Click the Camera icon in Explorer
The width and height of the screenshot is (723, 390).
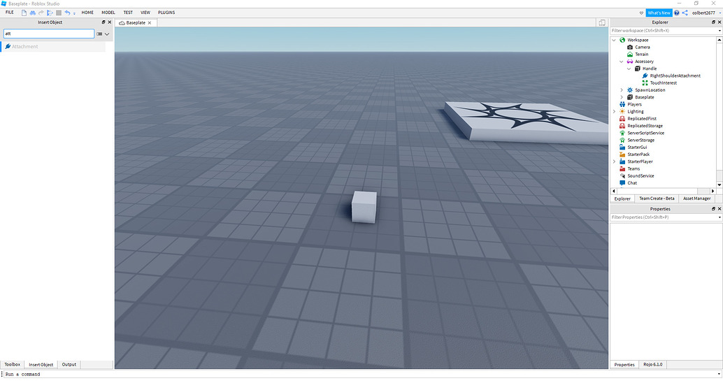(x=630, y=47)
